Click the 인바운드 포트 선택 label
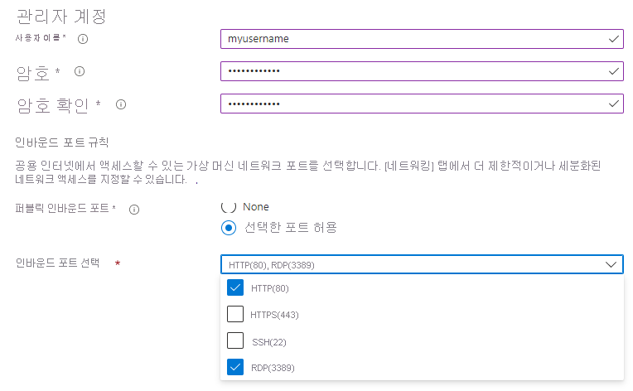The height and width of the screenshot is (391, 633). coord(57,263)
